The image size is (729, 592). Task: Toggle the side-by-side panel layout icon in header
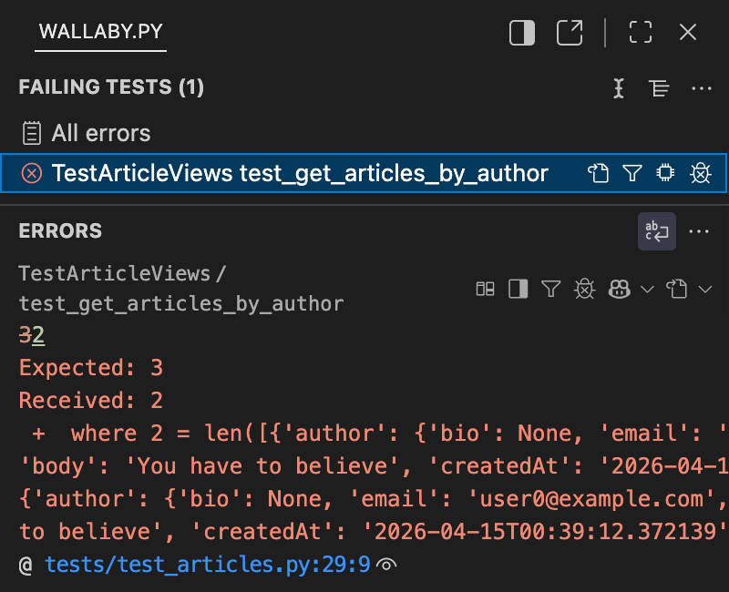[x=522, y=33]
